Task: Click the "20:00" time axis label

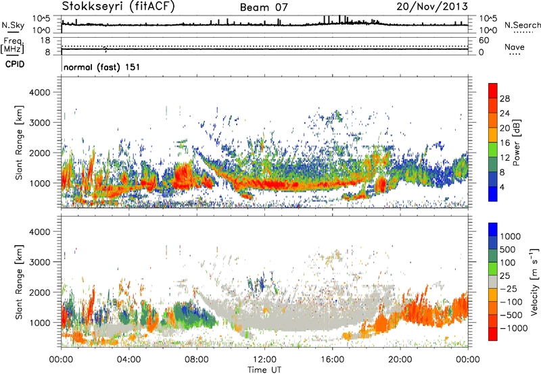Action: click(400, 360)
